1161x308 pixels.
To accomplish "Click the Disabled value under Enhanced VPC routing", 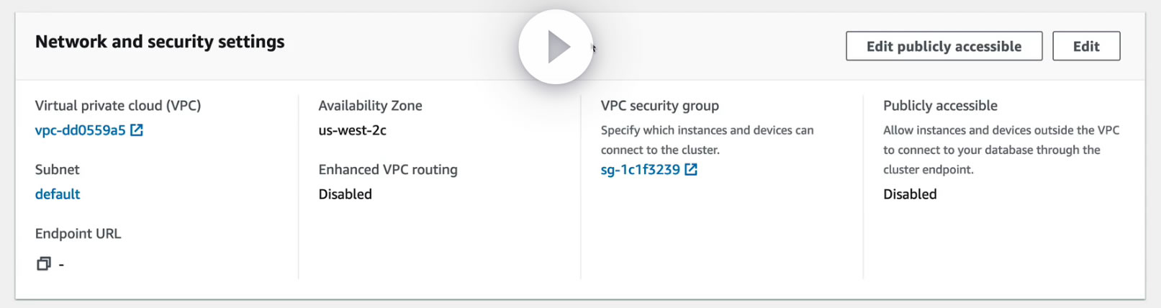I will pyautogui.click(x=345, y=194).
